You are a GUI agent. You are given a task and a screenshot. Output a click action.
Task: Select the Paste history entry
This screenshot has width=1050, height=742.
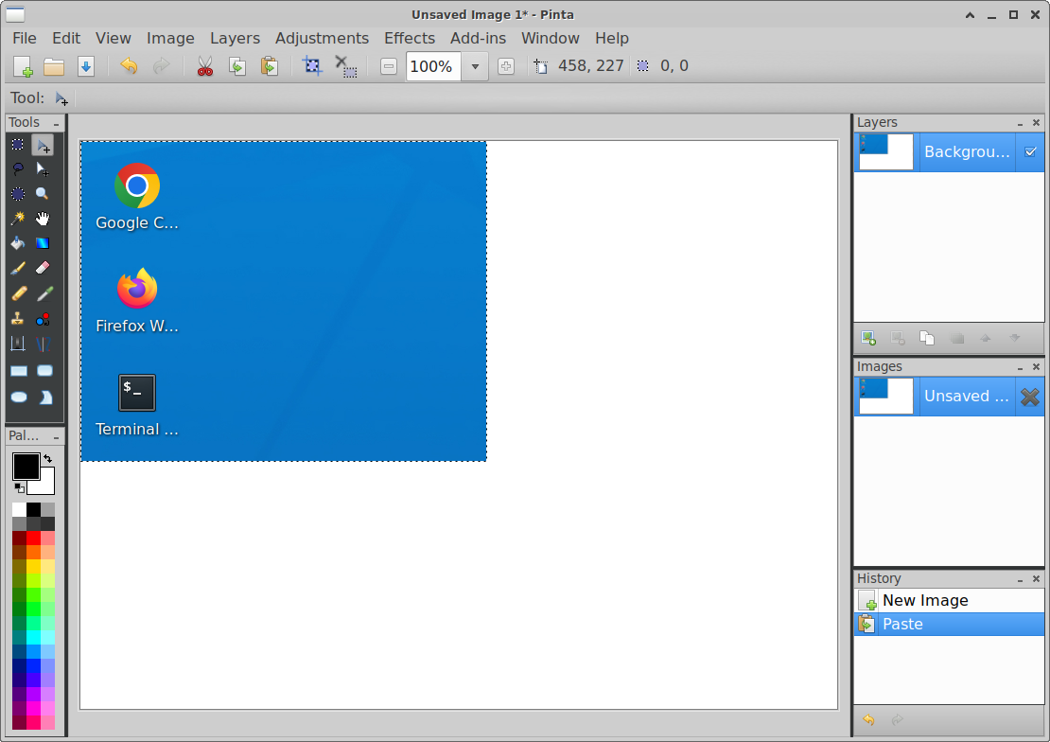click(x=949, y=624)
